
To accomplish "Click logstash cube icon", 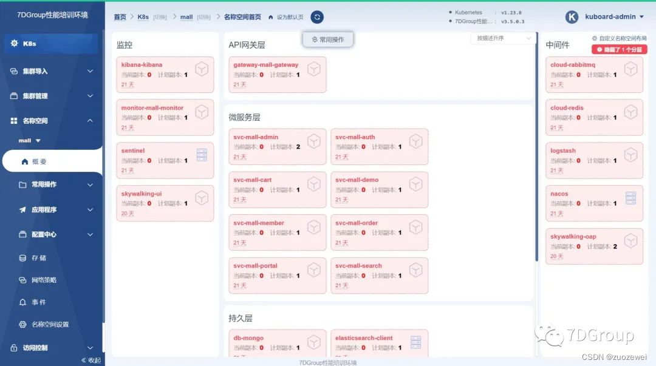I will 631,155.
